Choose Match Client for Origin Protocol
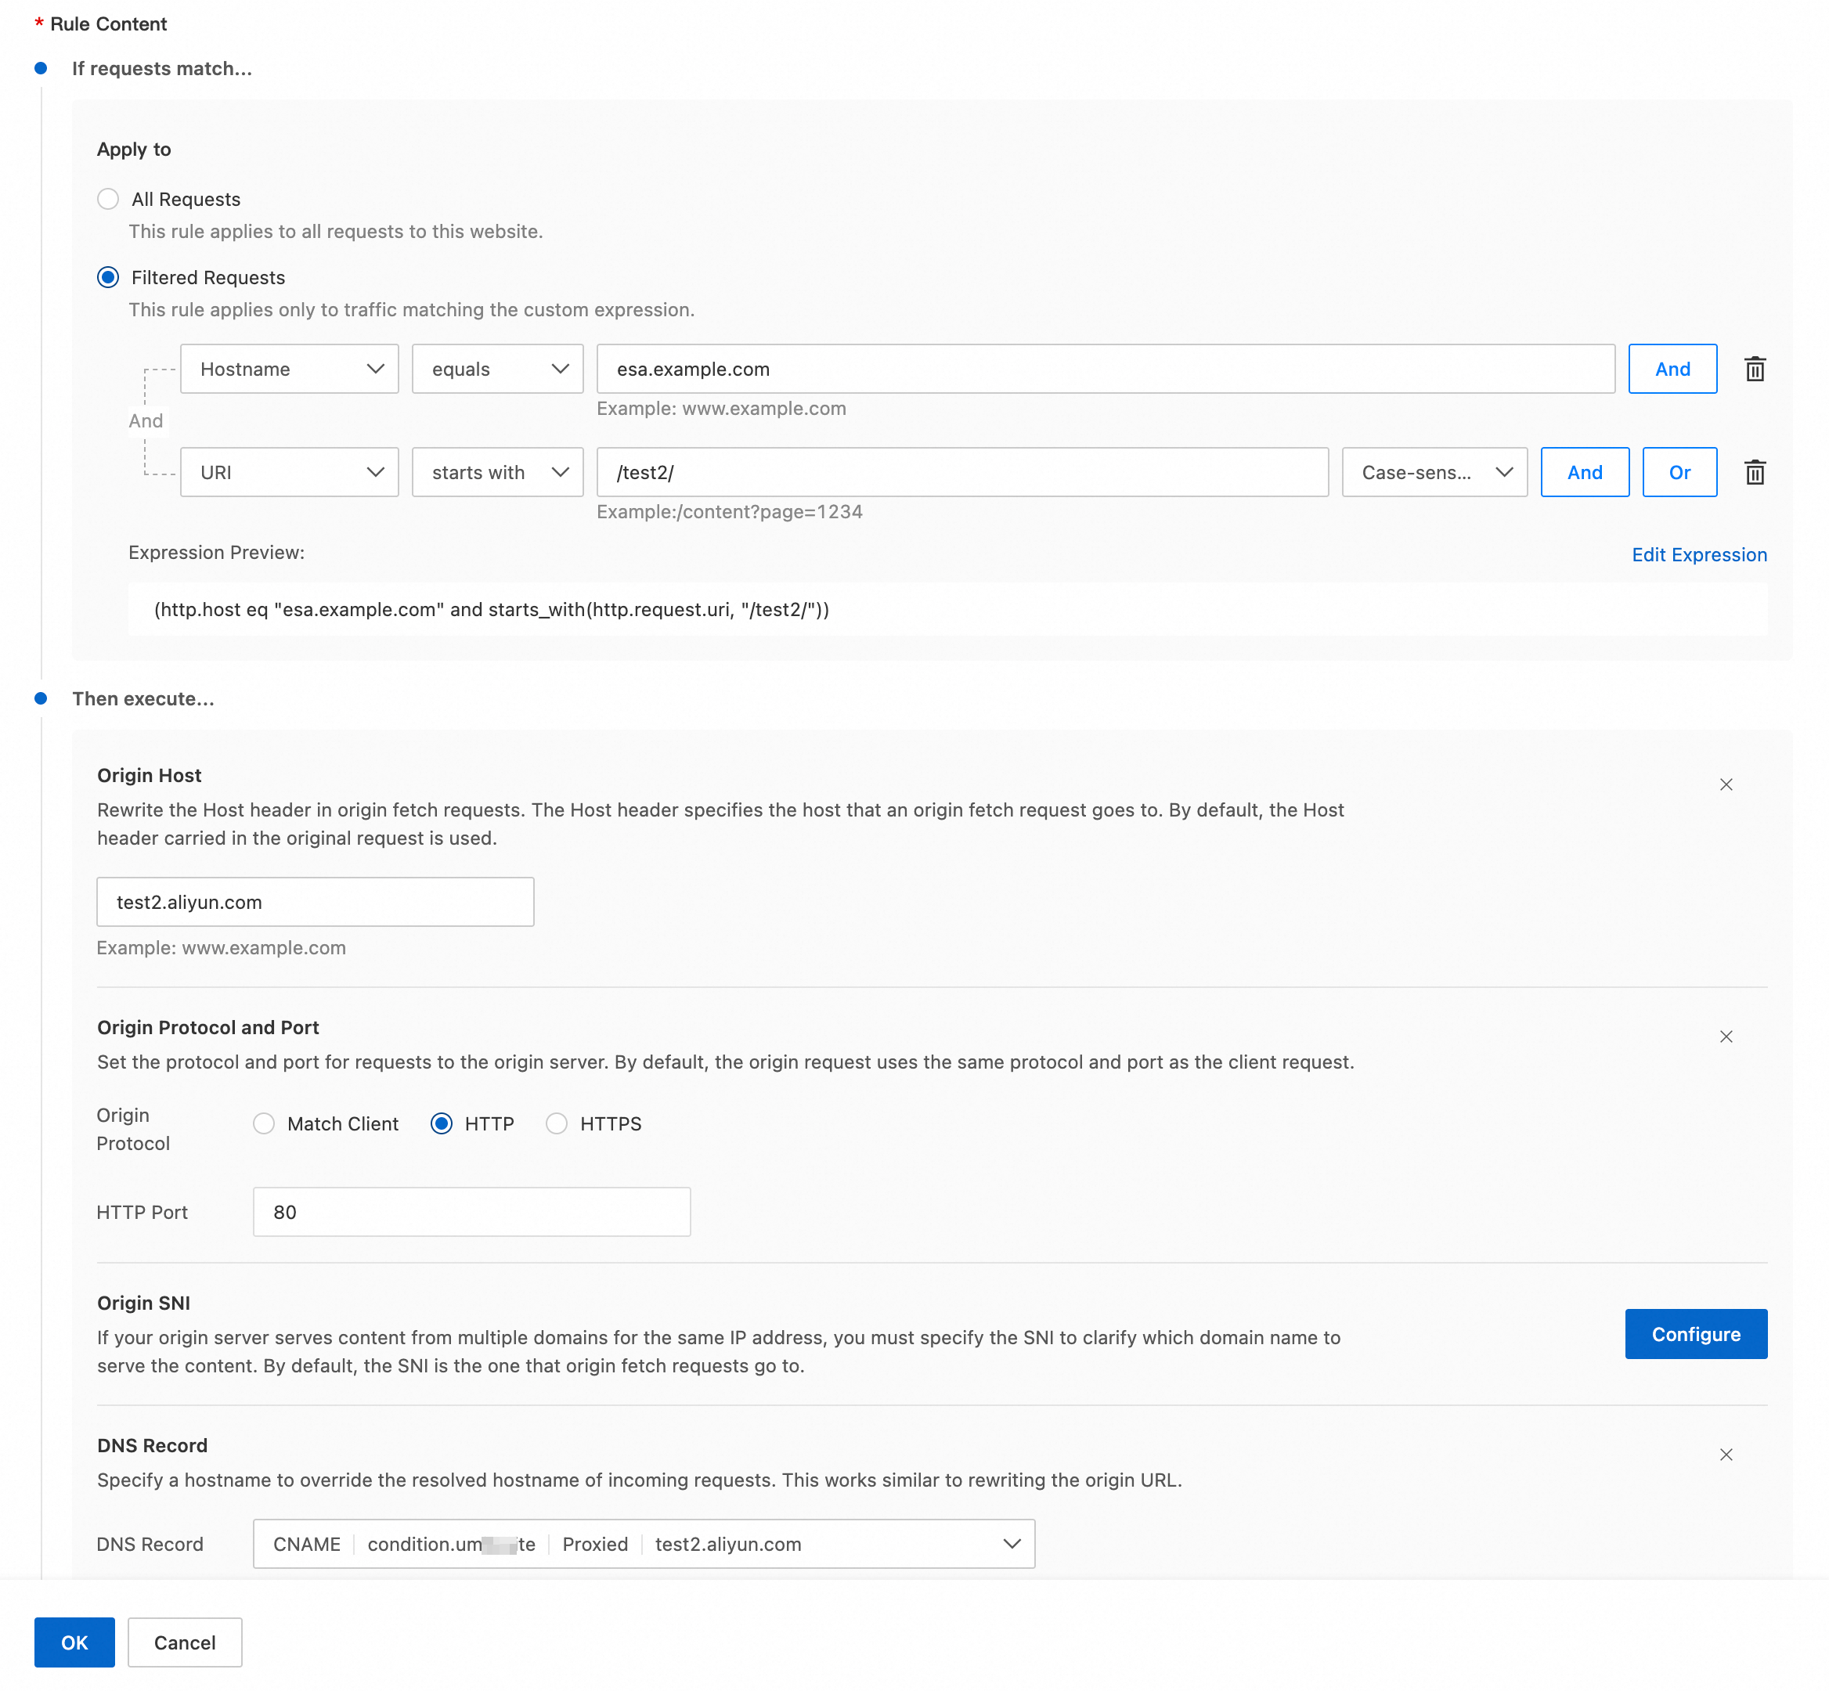 click(264, 1123)
